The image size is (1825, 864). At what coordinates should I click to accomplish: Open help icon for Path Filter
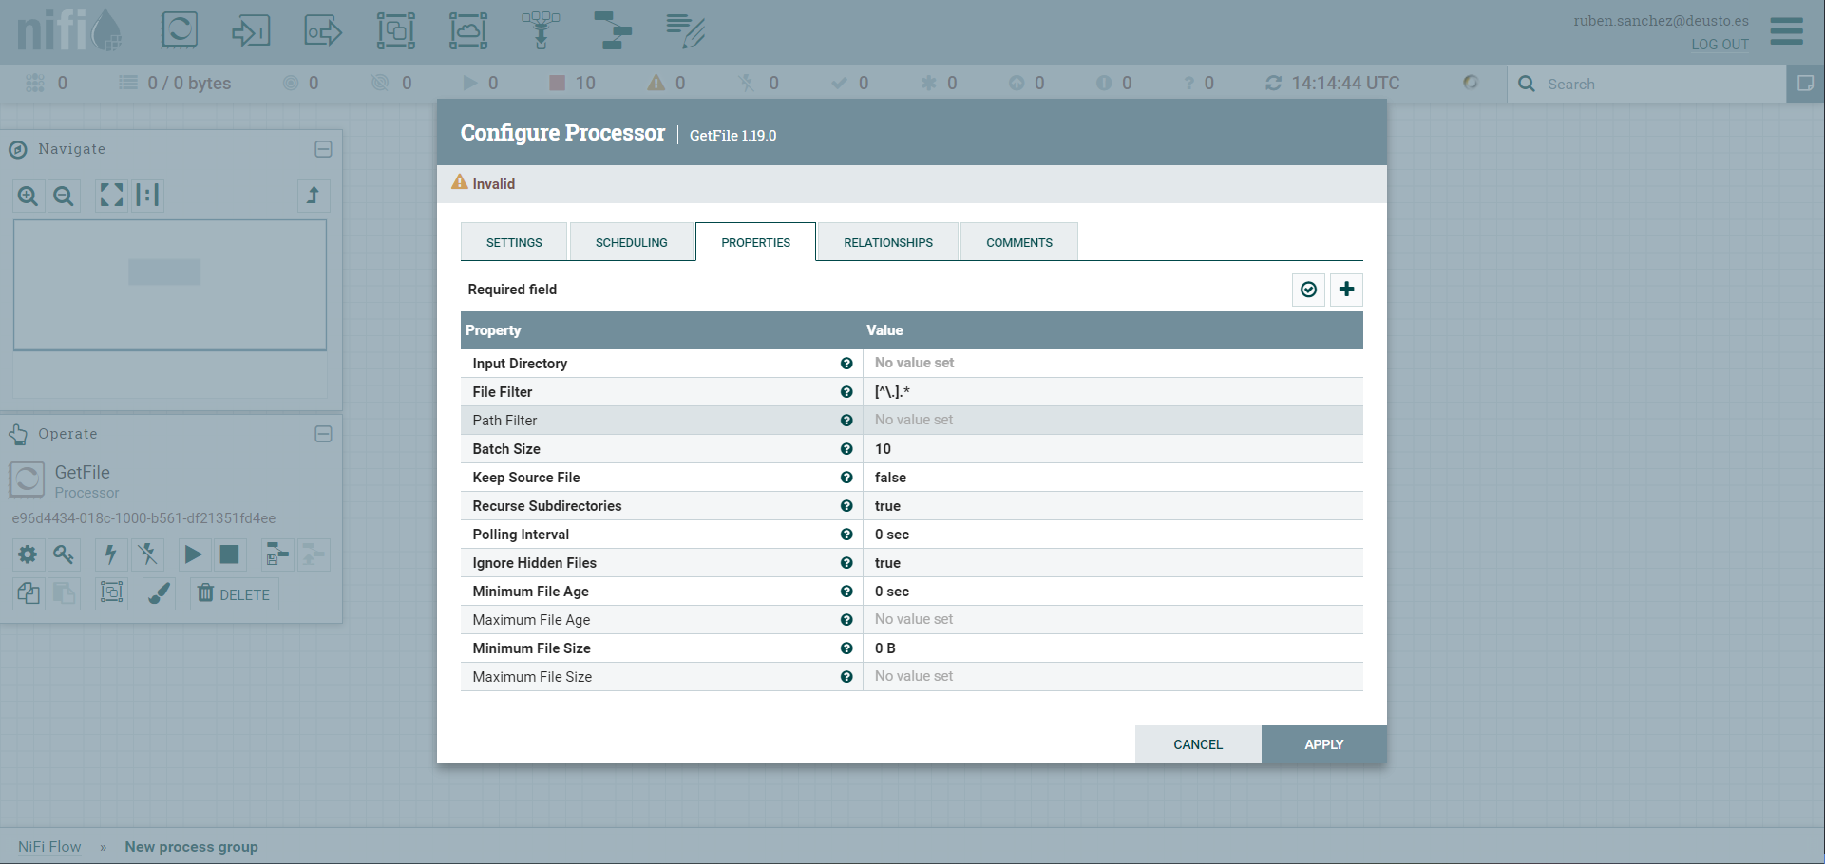tap(846, 421)
